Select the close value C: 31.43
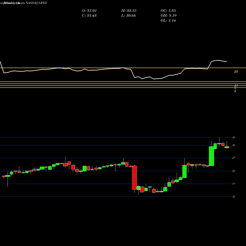The image size is (246, 246). [89, 16]
